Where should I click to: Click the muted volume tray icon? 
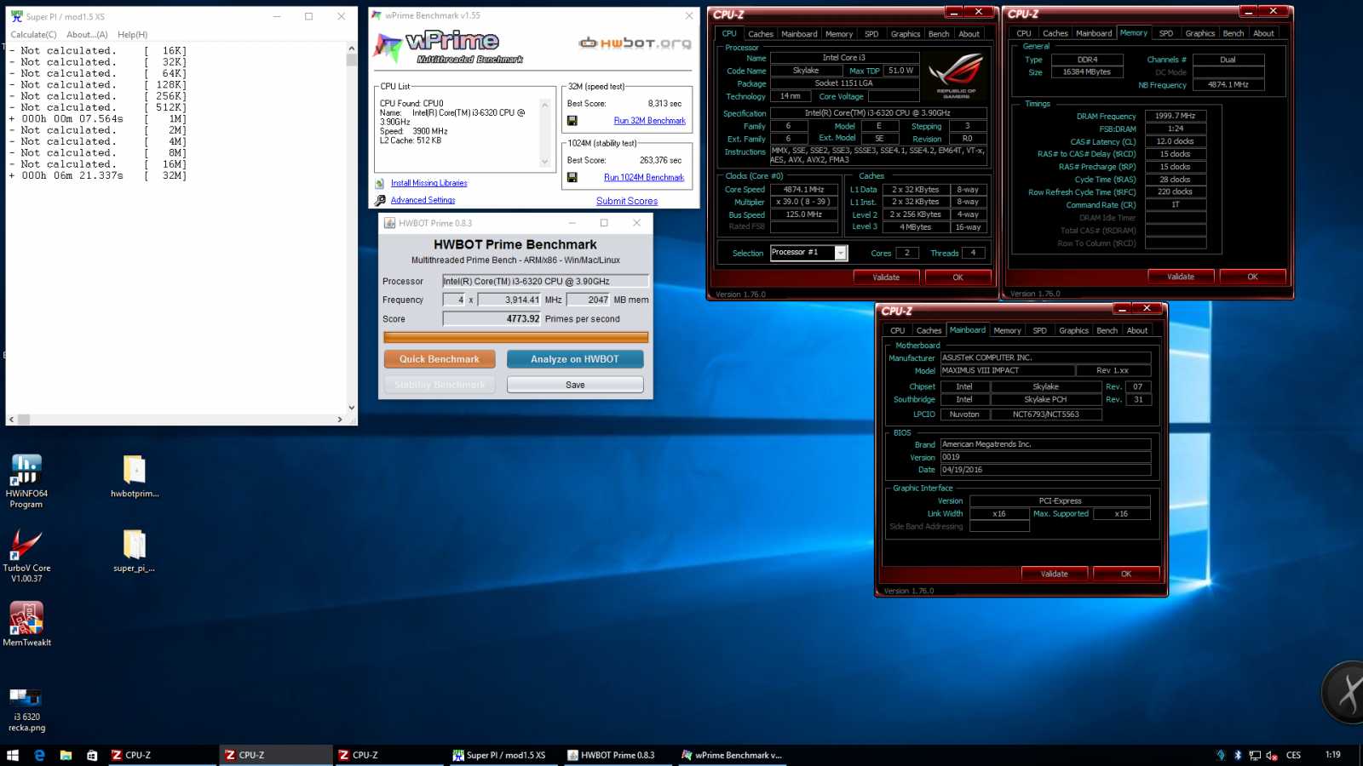point(1272,755)
